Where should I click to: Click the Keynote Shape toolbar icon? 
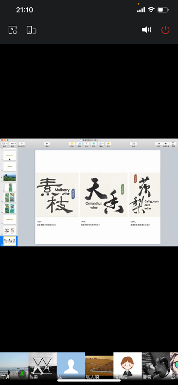click(93, 143)
